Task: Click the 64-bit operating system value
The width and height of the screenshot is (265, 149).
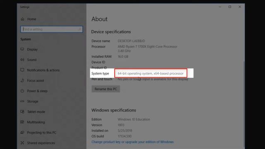Action: click(x=151, y=74)
